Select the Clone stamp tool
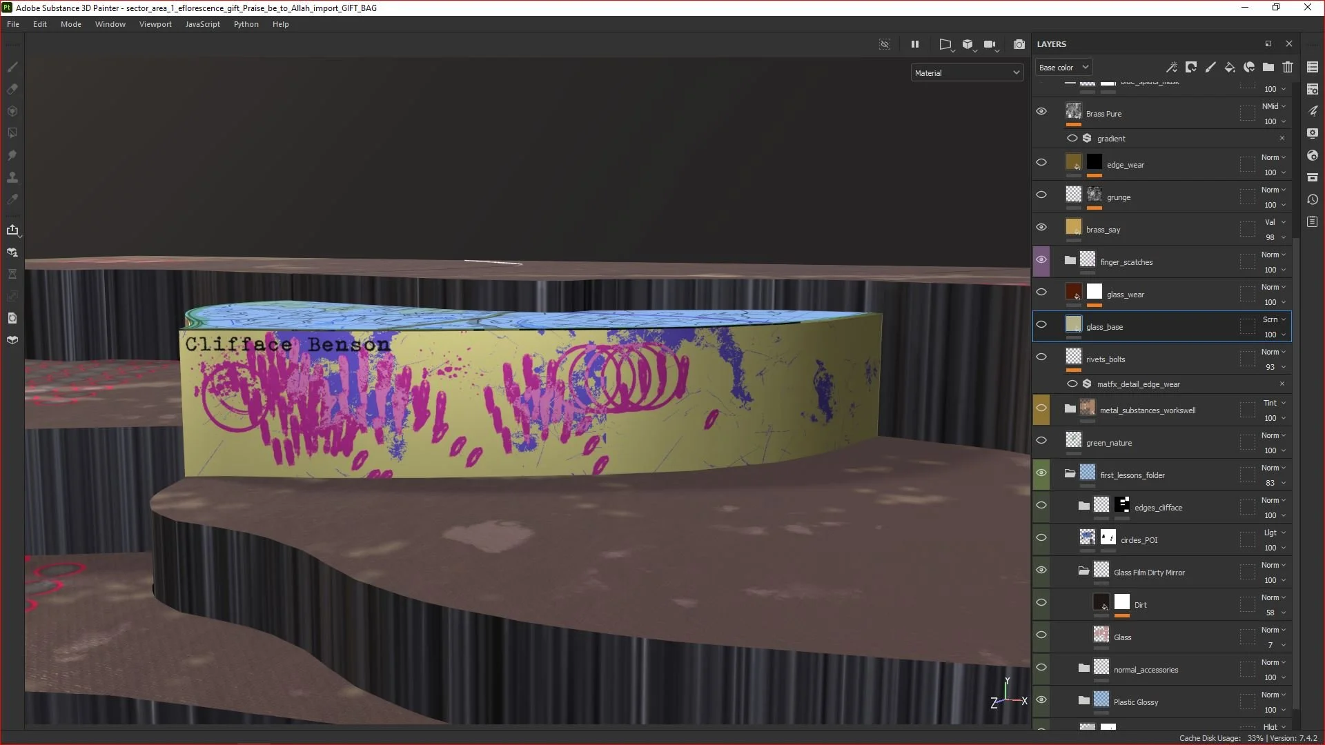The width and height of the screenshot is (1325, 745). (x=12, y=177)
